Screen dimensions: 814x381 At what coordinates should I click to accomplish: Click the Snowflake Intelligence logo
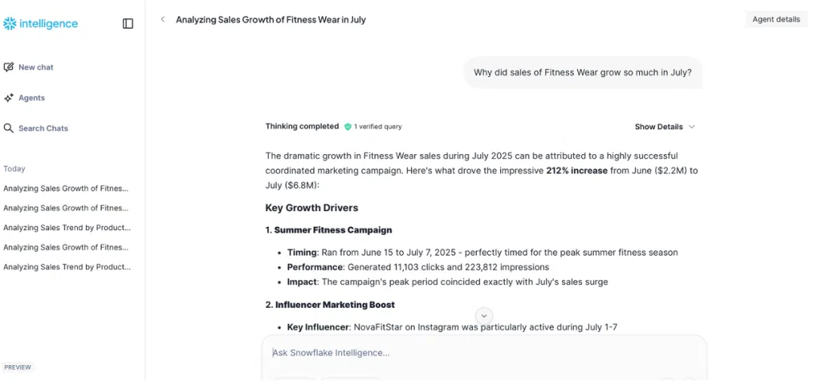point(41,24)
